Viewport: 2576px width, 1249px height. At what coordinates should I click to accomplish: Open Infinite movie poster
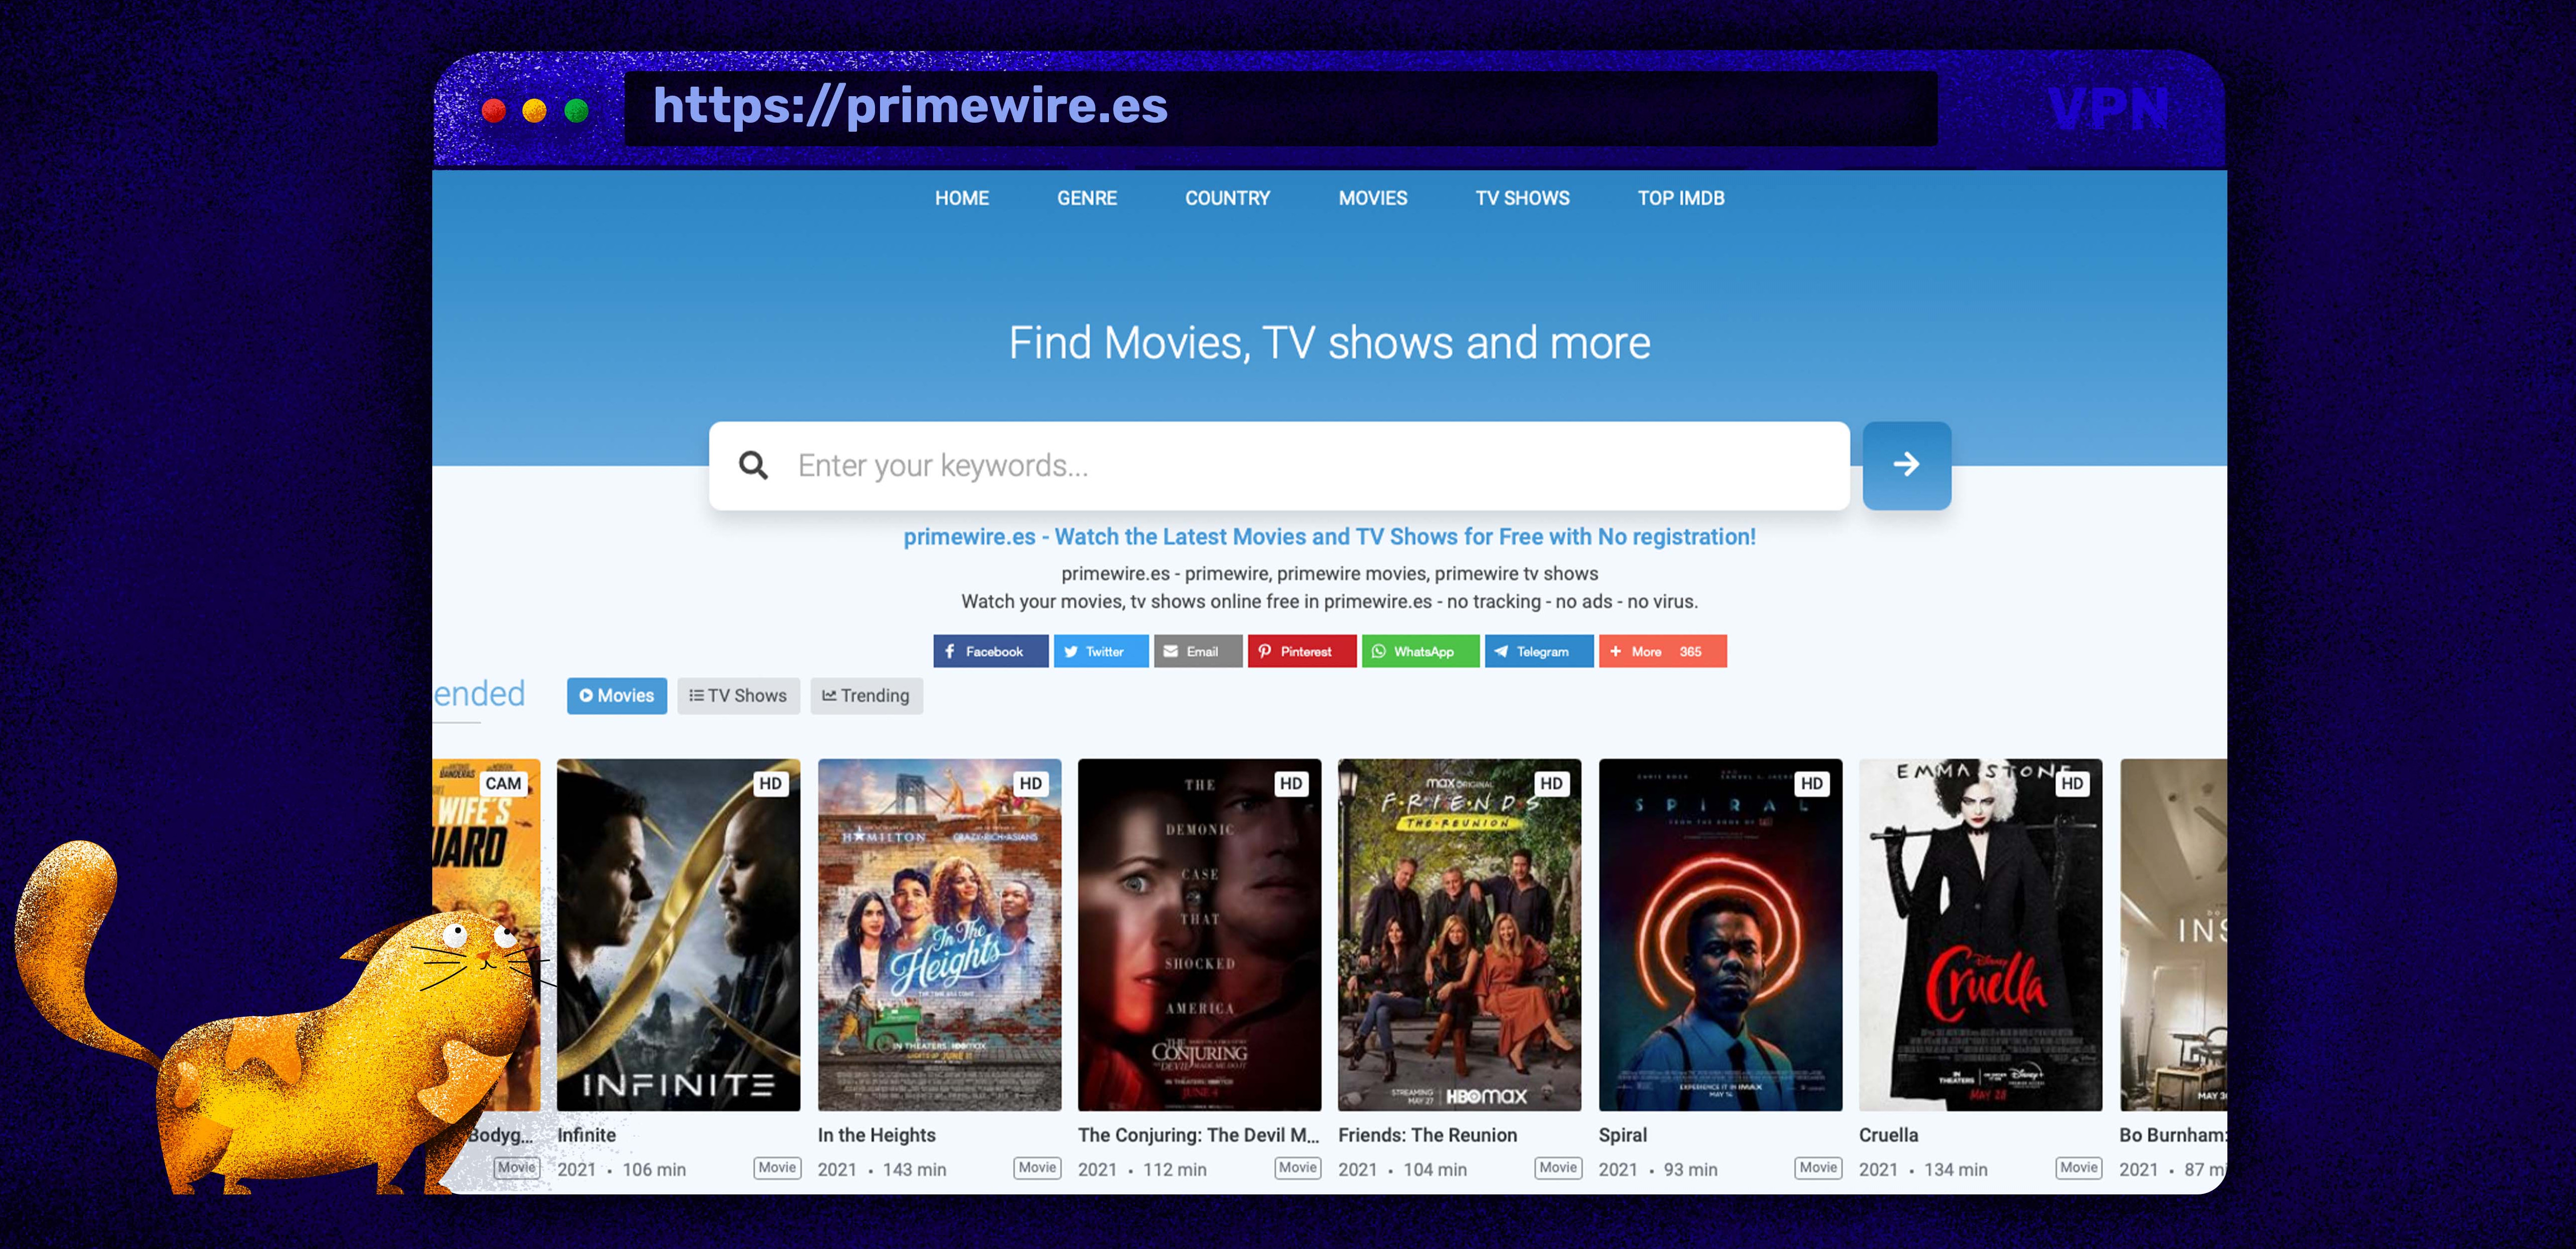click(678, 934)
